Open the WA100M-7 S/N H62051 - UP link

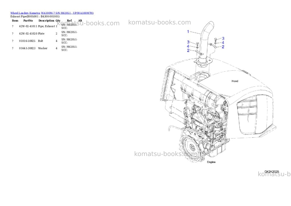tap(67, 13)
